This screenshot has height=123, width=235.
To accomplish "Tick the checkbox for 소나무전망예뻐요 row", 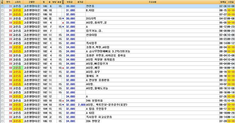I will [2, 51].
